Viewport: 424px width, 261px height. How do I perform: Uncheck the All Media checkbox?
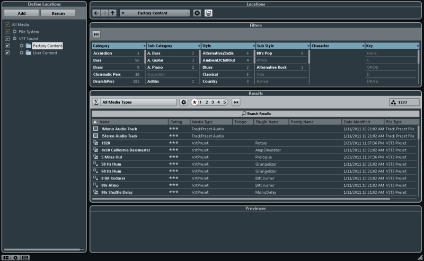(x=7, y=24)
